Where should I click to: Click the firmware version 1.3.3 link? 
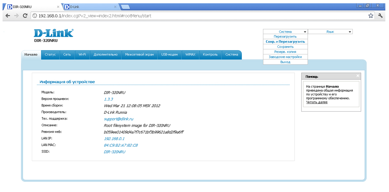tap(108, 99)
